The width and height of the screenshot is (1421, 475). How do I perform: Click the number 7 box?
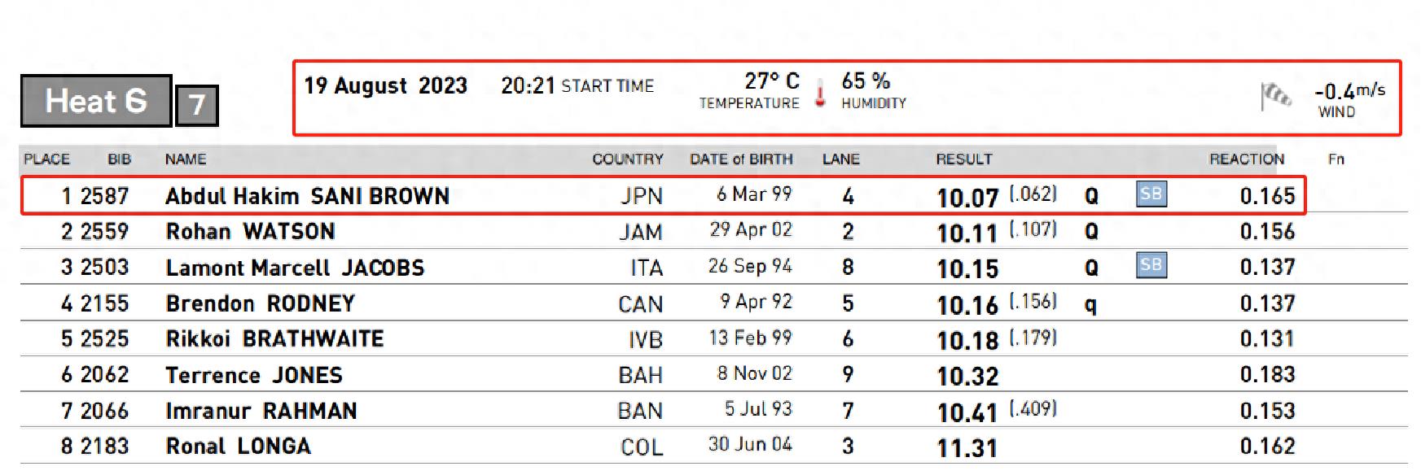[197, 105]
